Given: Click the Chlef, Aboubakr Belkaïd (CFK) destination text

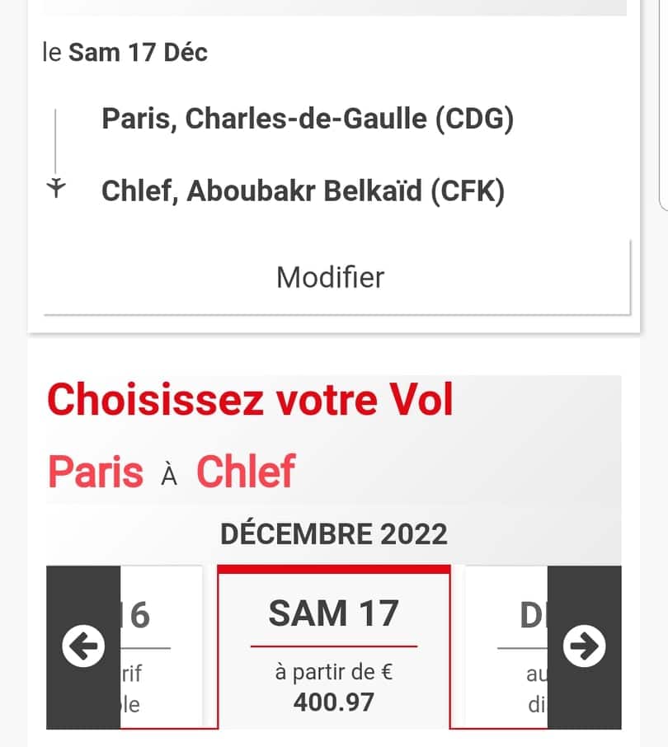Looking at the screenshot, I should tap(303, 190).
